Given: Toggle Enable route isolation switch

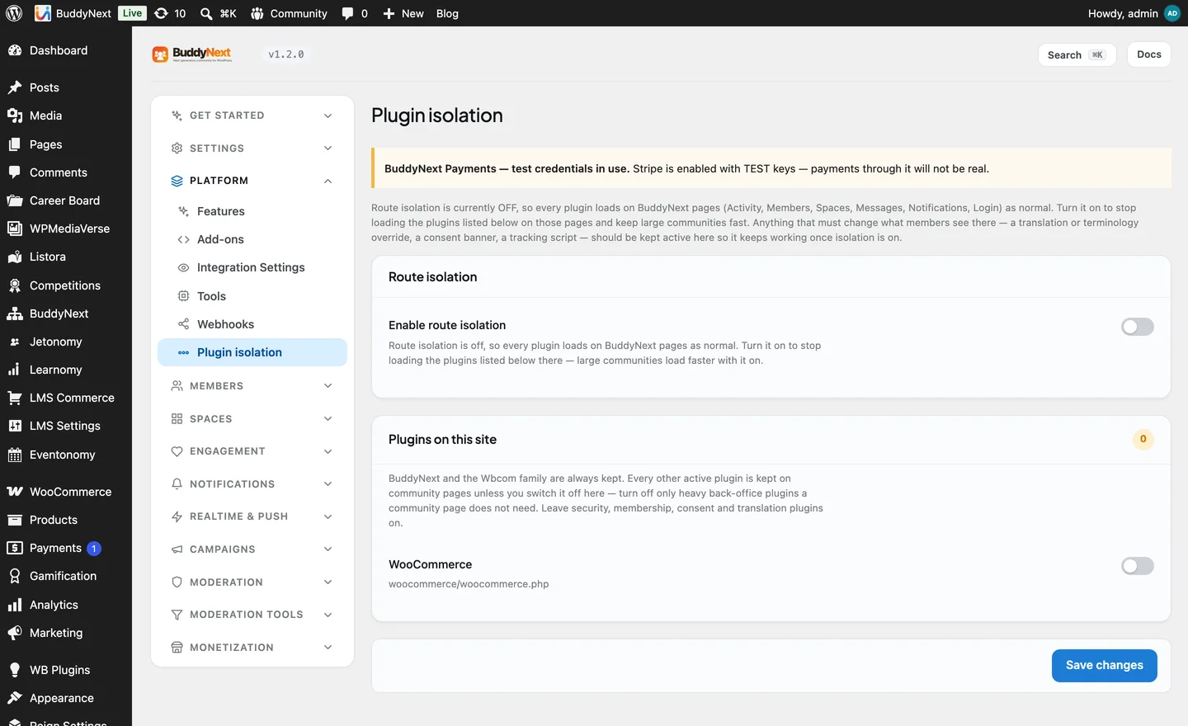Looking at the screenshot, I should point(1137,327).
